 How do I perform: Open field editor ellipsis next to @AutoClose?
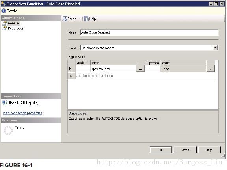[x=140, y=69]
